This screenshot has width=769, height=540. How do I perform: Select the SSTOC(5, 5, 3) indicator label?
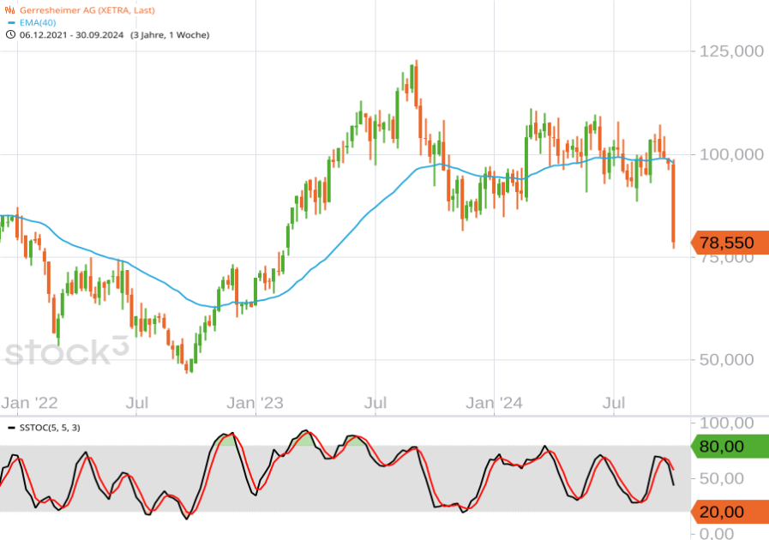pos(50,428)
